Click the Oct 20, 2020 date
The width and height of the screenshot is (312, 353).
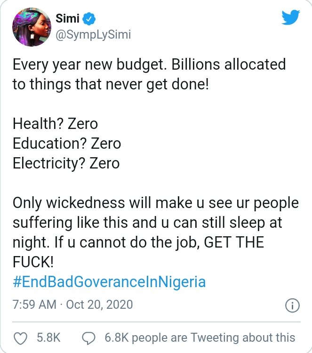pos(99,305)
